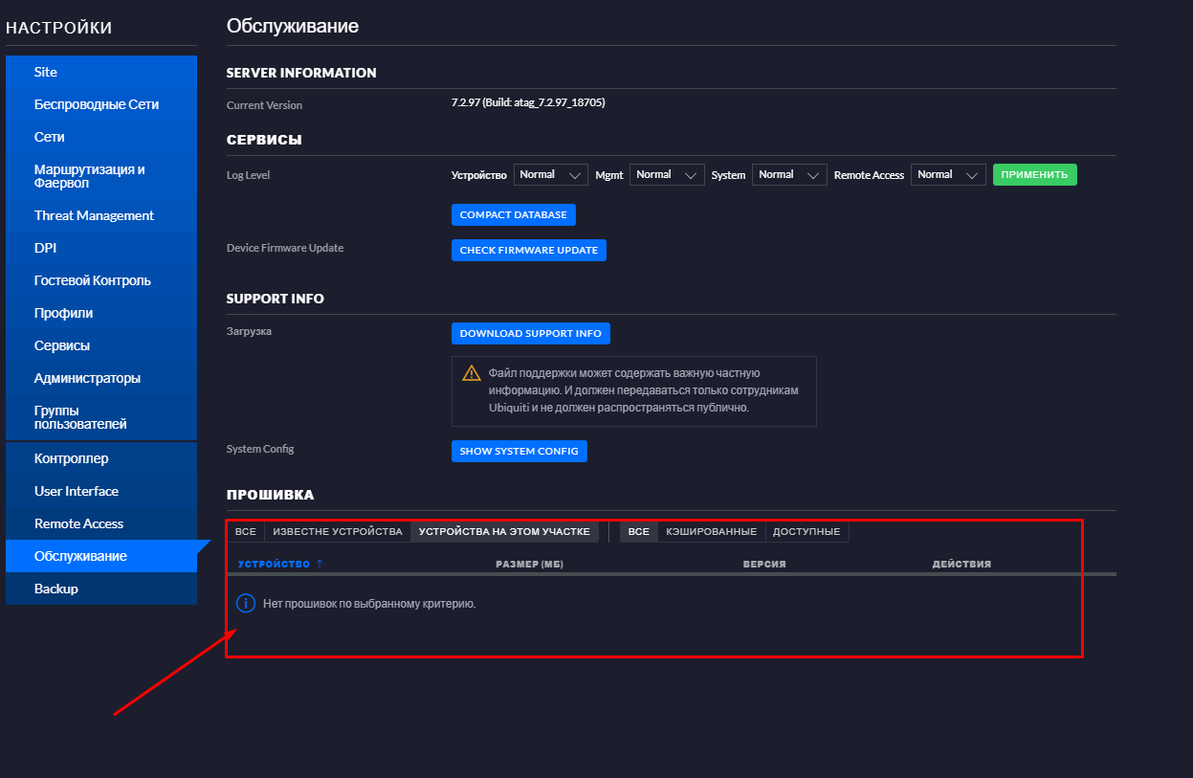Open Гостевой Контроль settings
The width and height of the screenshot is (1193, 778).
point(101,280)
